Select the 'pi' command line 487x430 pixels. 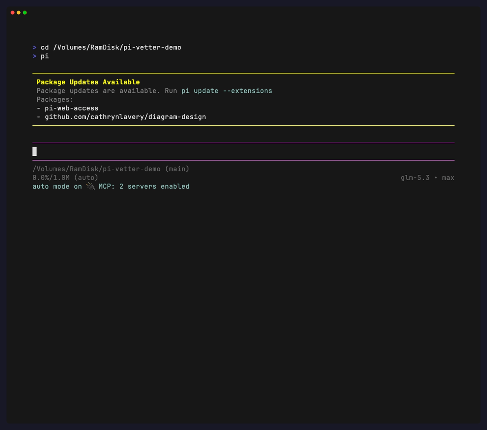pyautogui.click(x=45, y=56)
